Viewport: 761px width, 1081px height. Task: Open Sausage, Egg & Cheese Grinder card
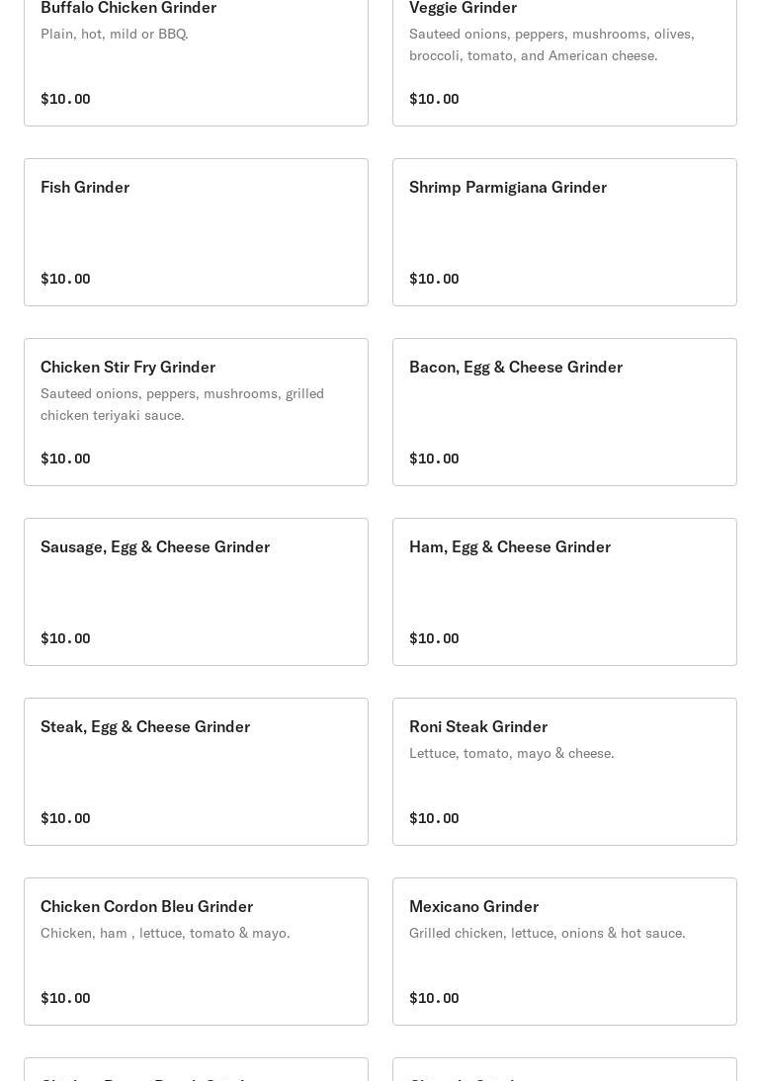point(196,591)
